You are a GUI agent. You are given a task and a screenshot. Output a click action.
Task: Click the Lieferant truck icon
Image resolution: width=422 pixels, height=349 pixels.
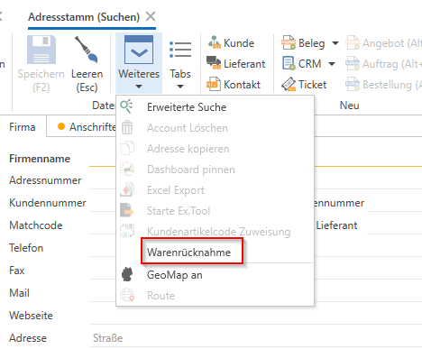tap(214, 63)
